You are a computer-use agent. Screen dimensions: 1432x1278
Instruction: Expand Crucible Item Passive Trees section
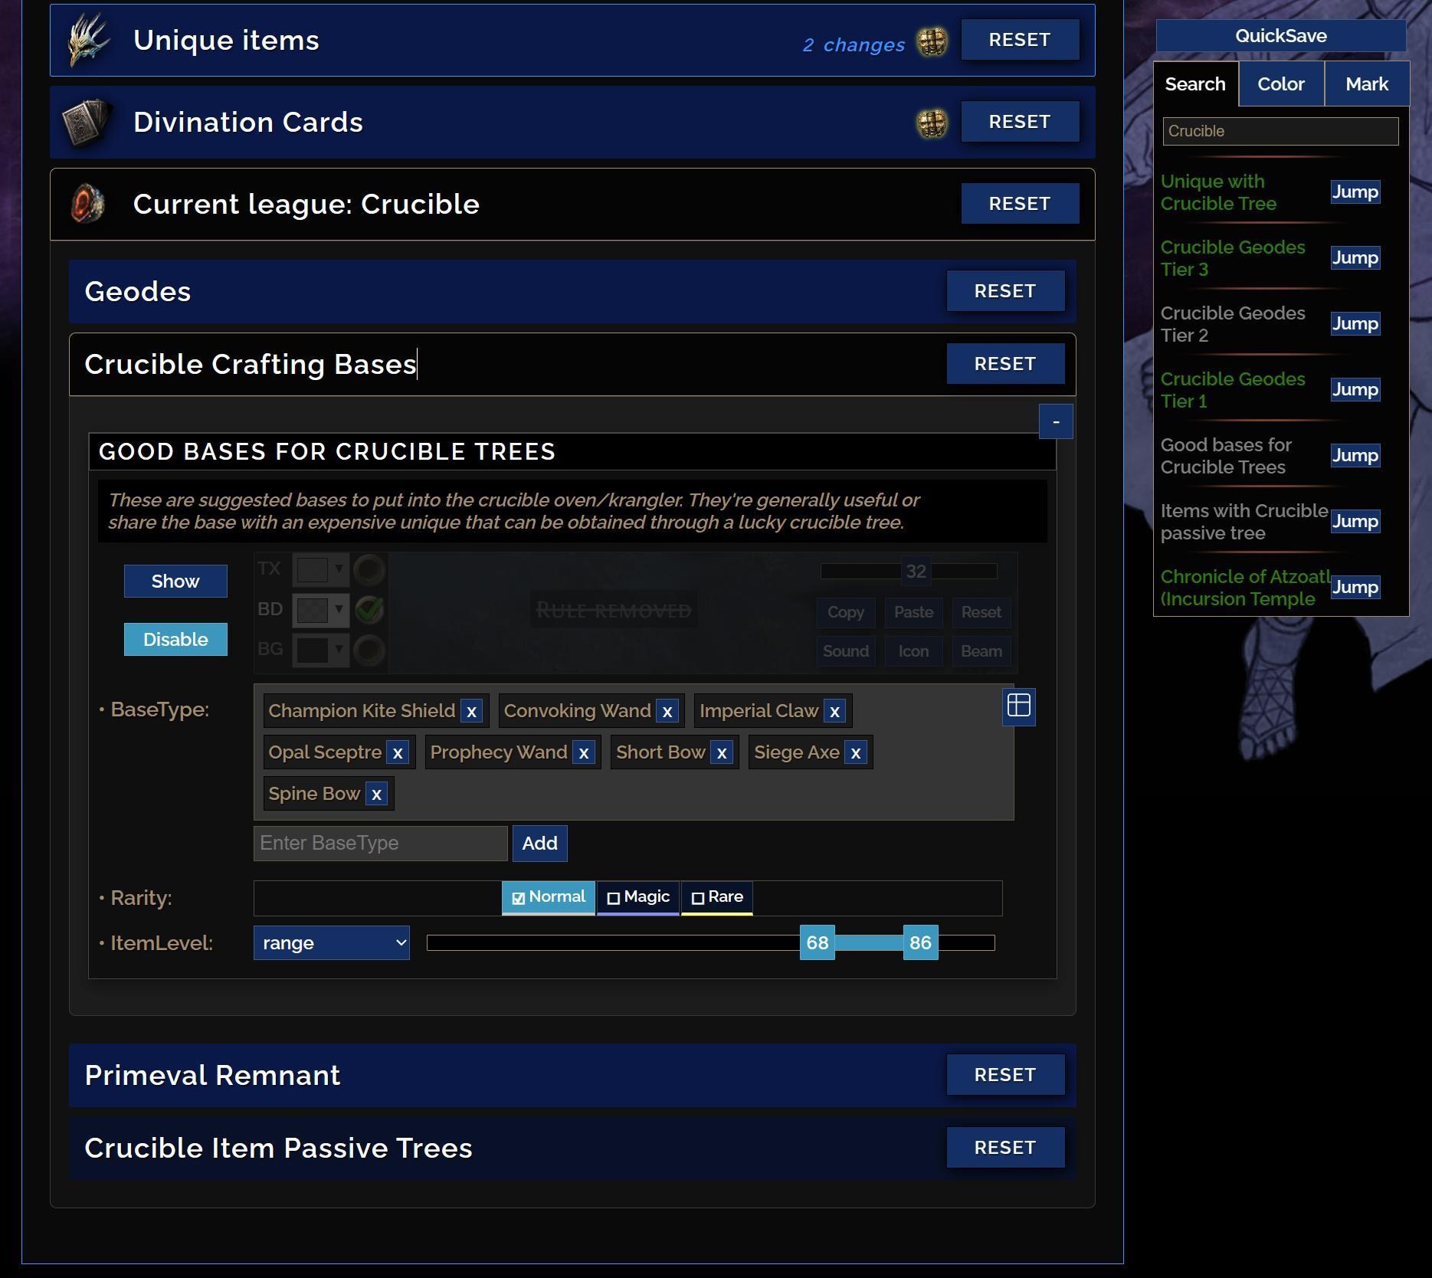tap(572, 1149)
